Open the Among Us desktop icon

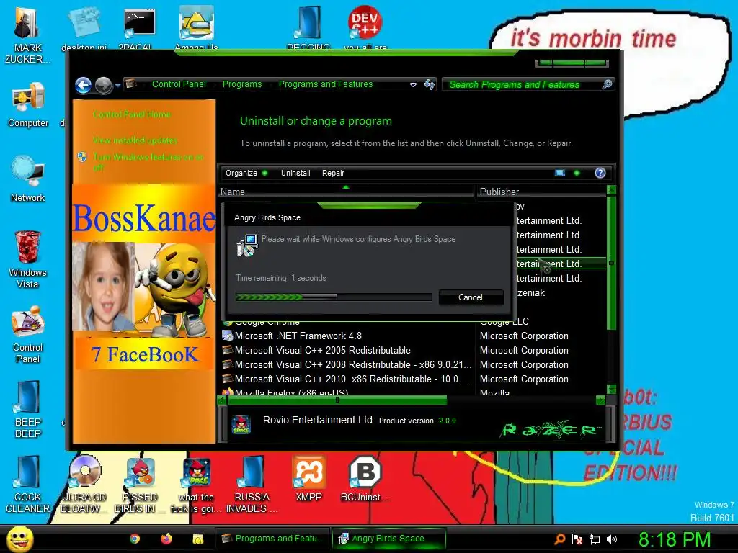coord(196,27)
